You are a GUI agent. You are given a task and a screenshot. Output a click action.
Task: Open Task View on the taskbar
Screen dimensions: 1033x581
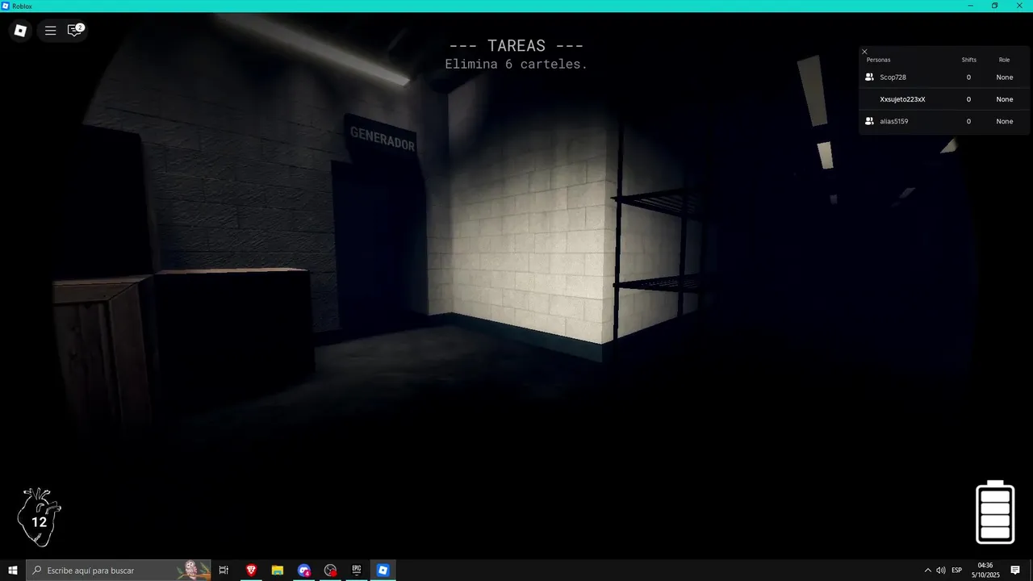(224, 571)
